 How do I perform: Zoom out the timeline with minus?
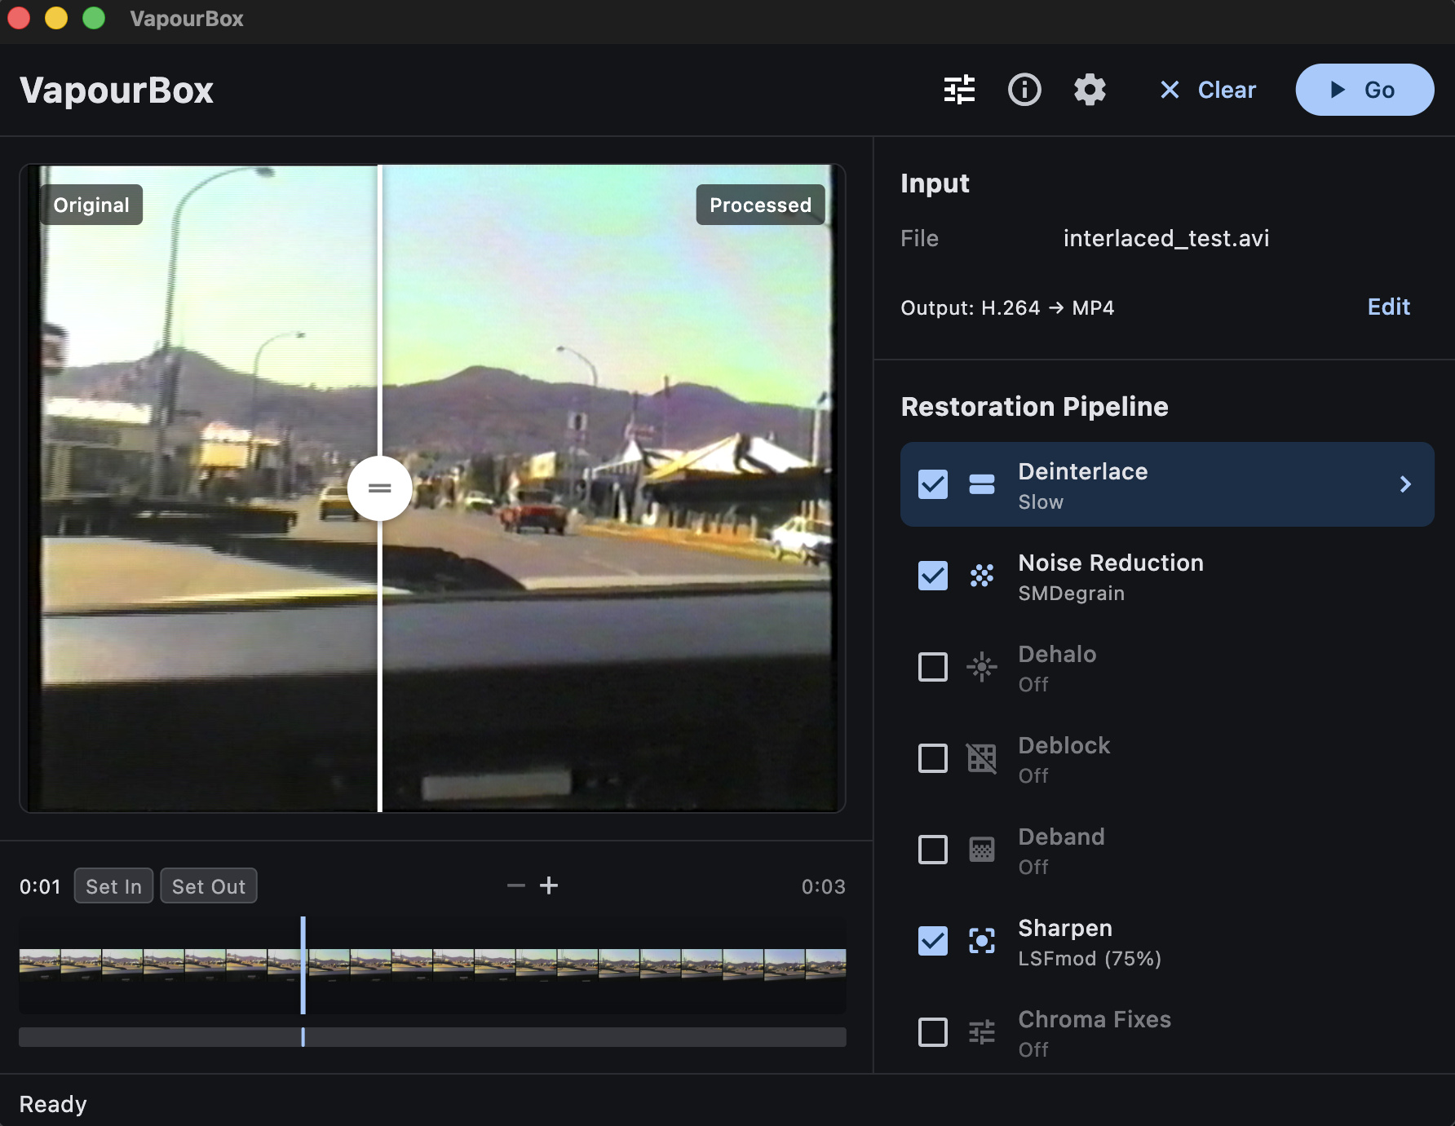(515, 885)
